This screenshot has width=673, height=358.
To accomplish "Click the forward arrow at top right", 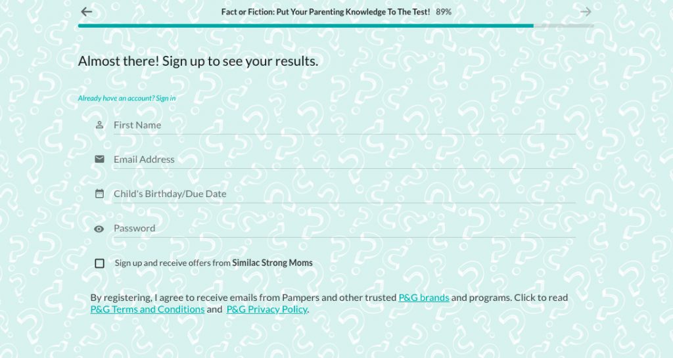I will pyautogui.click(x=586, y=12).
